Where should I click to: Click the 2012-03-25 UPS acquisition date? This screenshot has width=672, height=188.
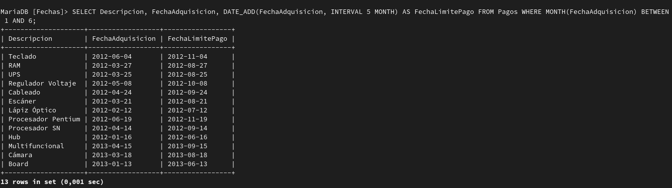pyautogui.click(x=112, y=74)
